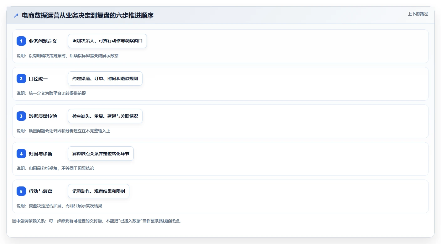
Task: Click the 归因与诊断 step title
Action: tap(41, 154)
